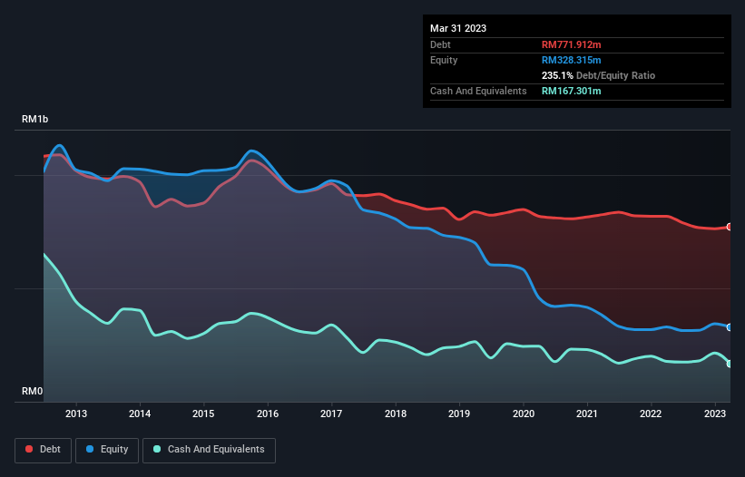This screenshot has height=477, width=745.
Task: Select the 2022 axis label
Action: 651,414
